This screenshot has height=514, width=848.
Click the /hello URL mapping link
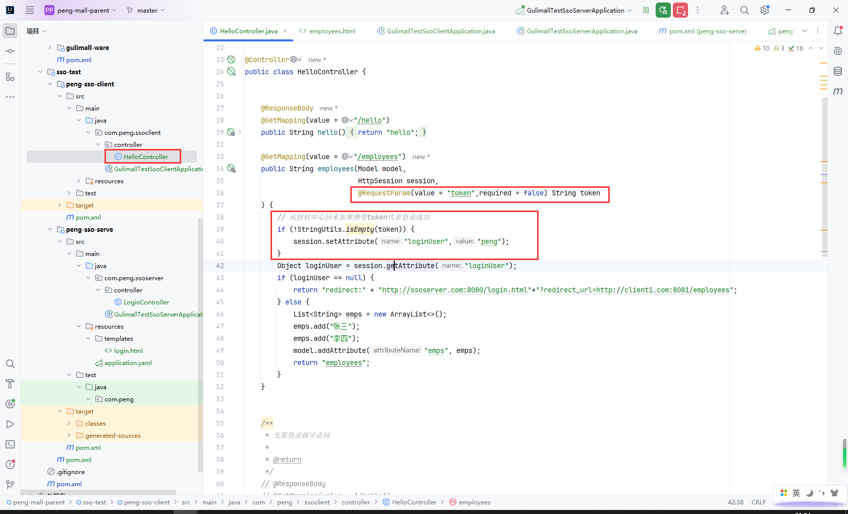pyautogui.click(x=369, y=120)
